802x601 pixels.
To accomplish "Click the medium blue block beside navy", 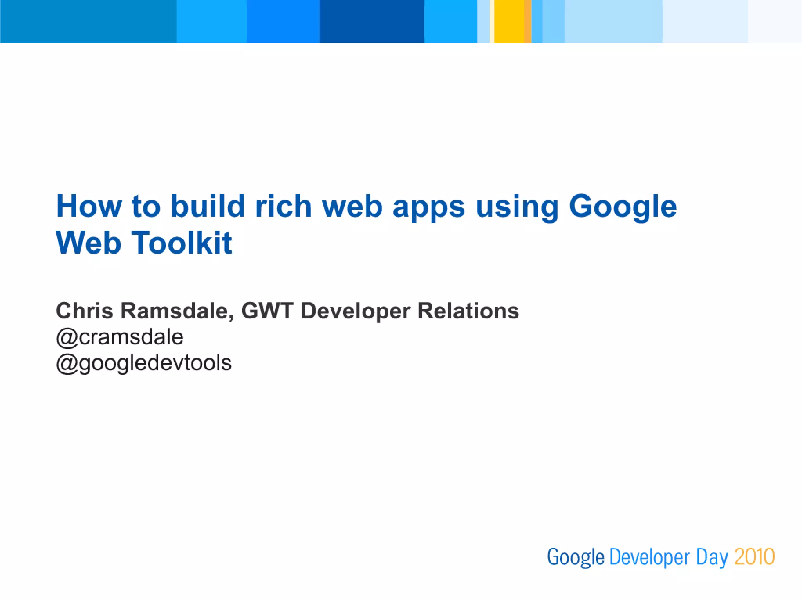I will point(283,22).
